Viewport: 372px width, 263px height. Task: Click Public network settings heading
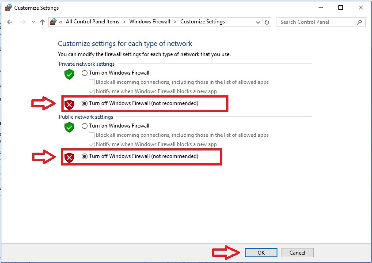pyautogui.click(x=86, y=117)
